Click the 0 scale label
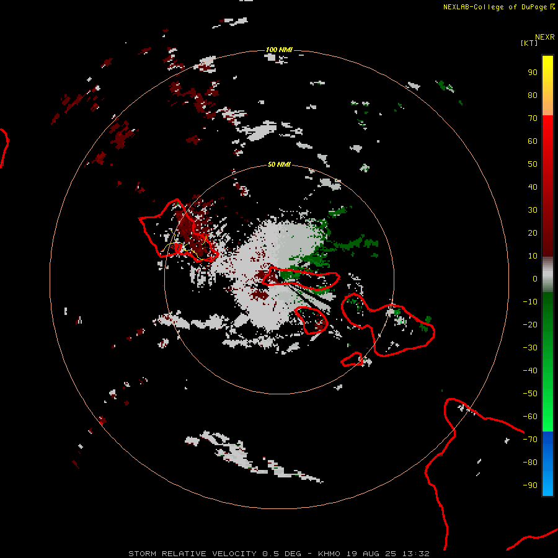The image size is (558, 558). click(x=535, y=279)
